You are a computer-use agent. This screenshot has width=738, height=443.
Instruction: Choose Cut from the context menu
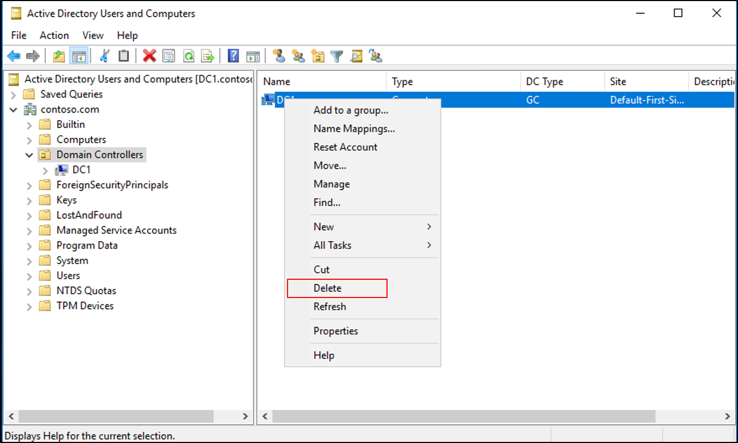click(362, 270)
